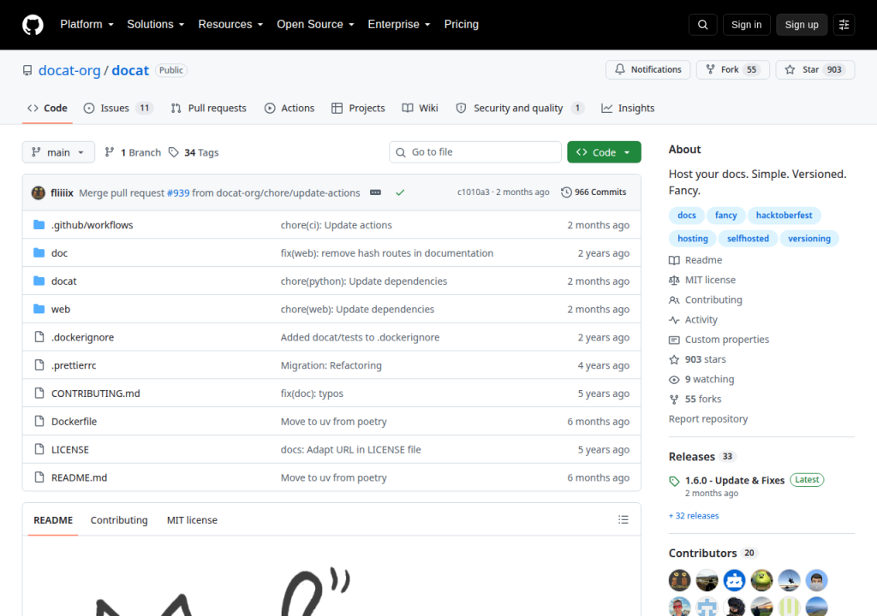Click the web folder icon

tap(39, 309)
